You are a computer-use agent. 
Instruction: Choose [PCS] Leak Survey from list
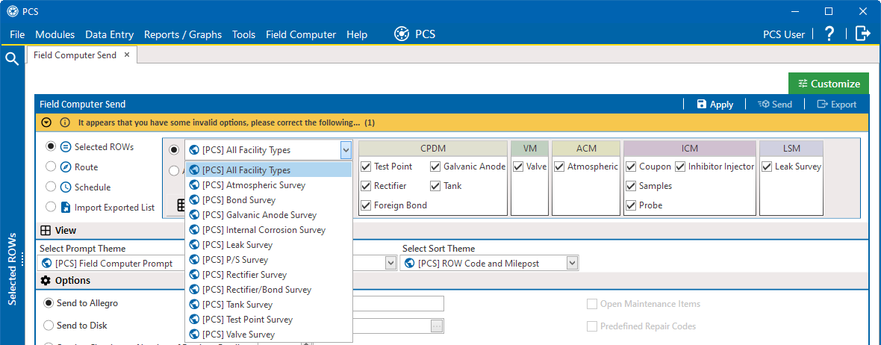(269, 244)
